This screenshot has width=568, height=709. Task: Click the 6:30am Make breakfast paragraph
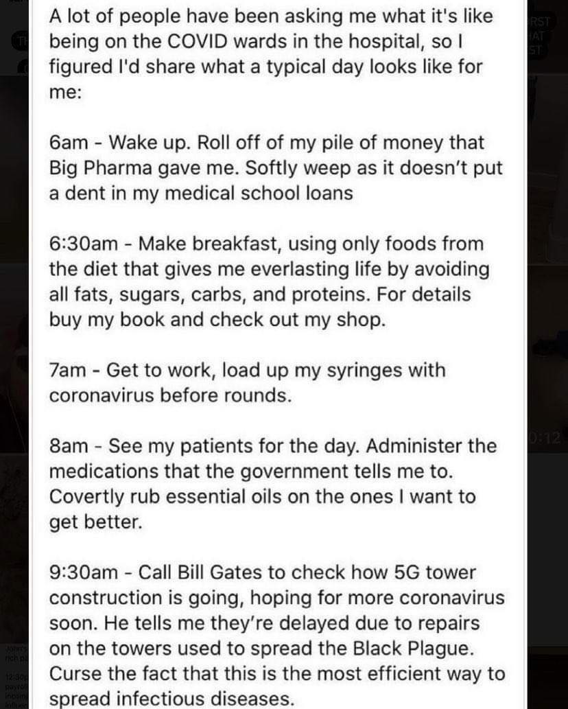270,281
